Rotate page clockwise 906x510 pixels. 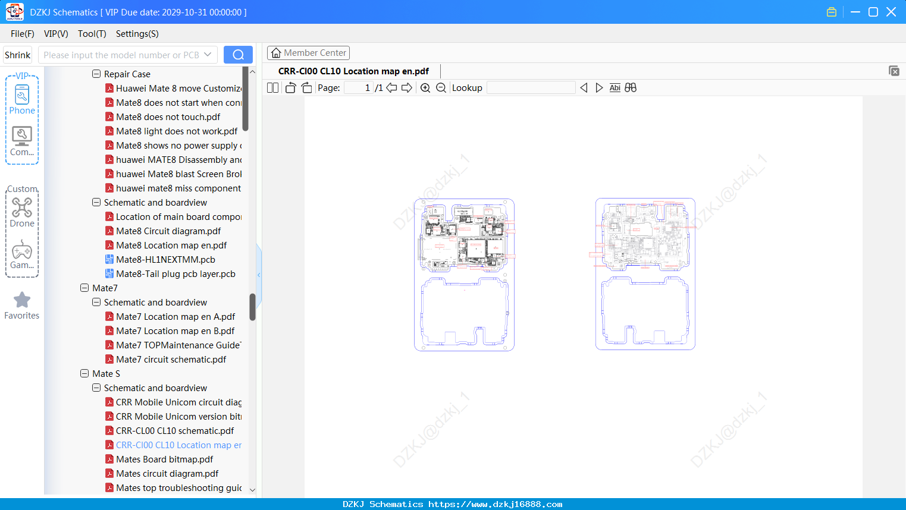[x=306, y=88]
